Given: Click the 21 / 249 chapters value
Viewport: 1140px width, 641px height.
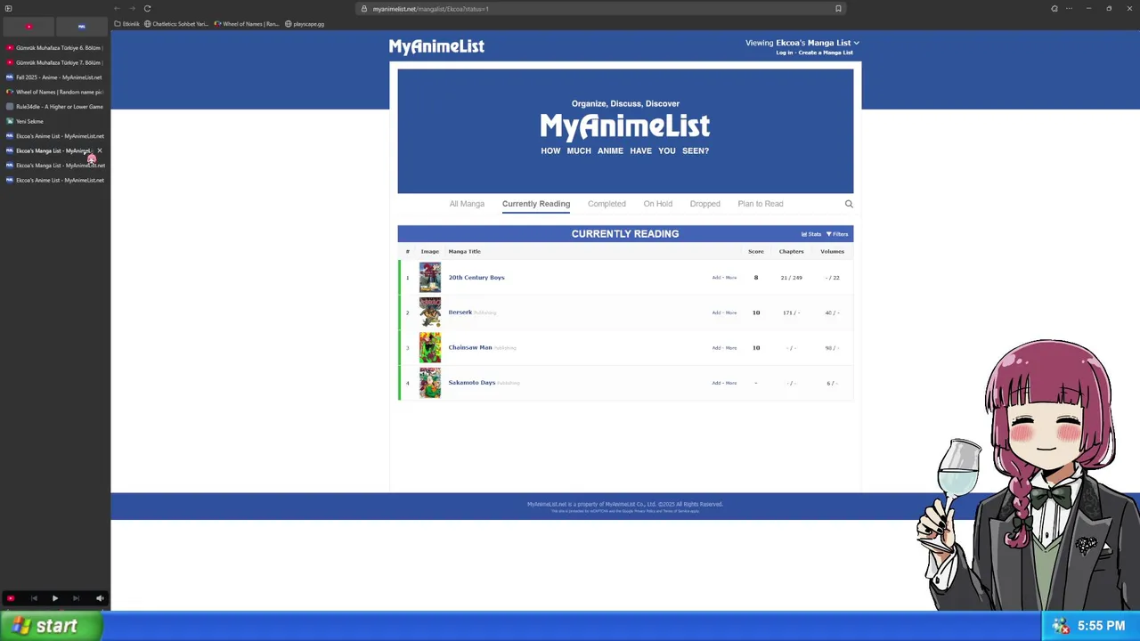Looking at the screenshot, I should pyautogui.click(x=791, y=278).
